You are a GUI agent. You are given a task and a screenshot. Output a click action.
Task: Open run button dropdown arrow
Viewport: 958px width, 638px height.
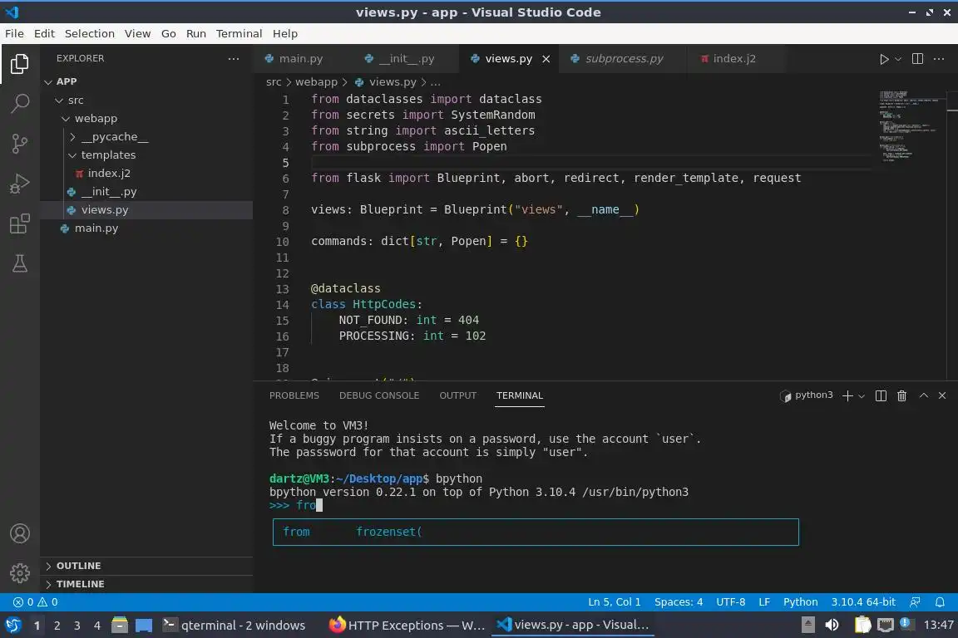pos(898,59)
